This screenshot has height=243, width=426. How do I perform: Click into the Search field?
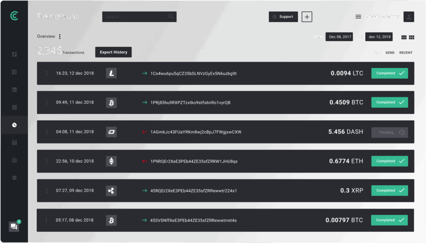point(135,17)
